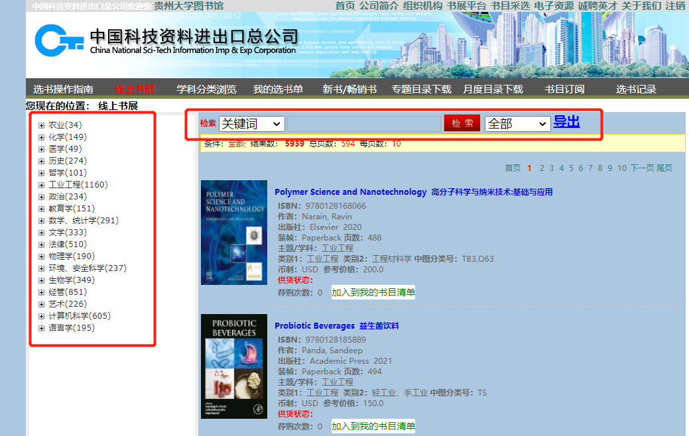Click the company logo icon
Screen dimensions: 689x436
60,40
